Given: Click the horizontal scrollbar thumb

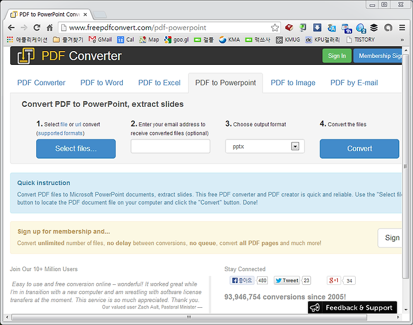Looking at the screenshot, I should pyautogui.click(x=189, y=317).
